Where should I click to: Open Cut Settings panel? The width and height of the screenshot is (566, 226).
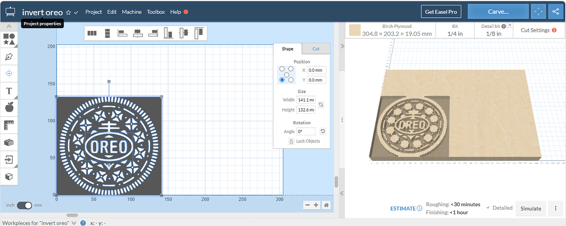click(x=539, y=30)
